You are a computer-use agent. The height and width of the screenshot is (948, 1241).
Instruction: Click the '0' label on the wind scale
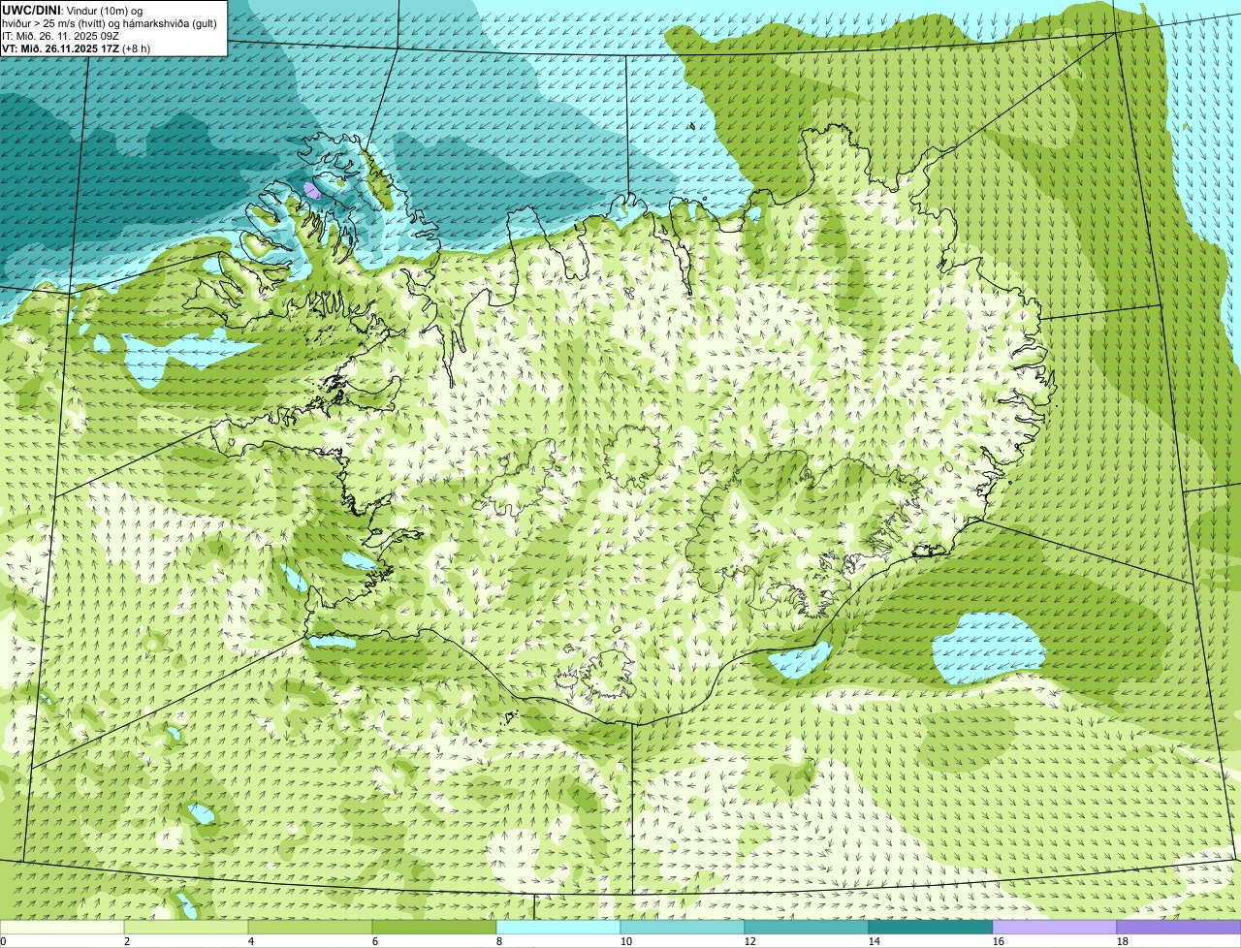click(x=3, y=941)
